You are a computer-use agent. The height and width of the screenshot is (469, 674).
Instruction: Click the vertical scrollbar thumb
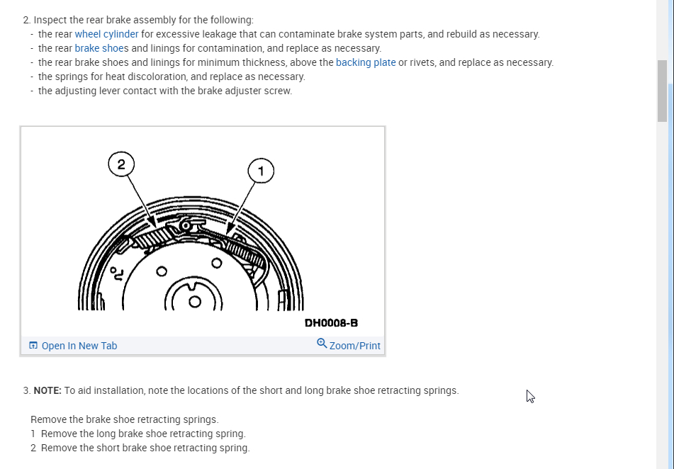662,91
